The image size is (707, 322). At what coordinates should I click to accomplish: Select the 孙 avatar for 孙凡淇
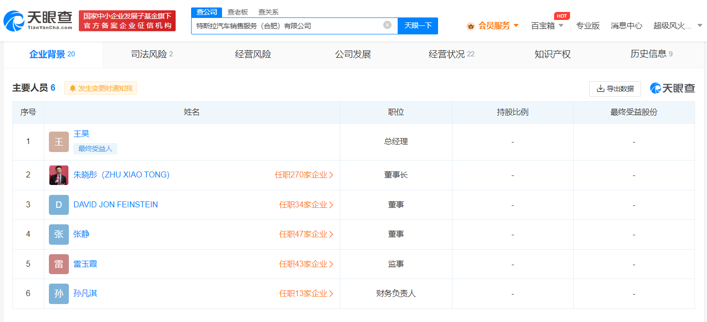[x=59, y=294]
